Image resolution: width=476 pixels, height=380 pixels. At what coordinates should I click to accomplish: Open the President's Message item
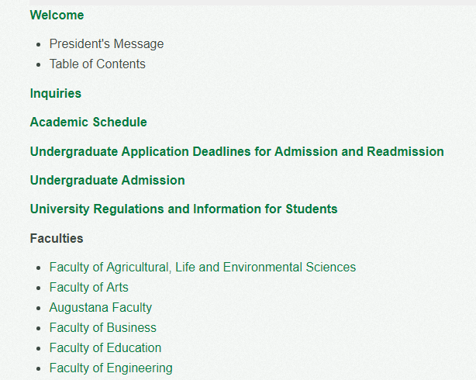106,43
